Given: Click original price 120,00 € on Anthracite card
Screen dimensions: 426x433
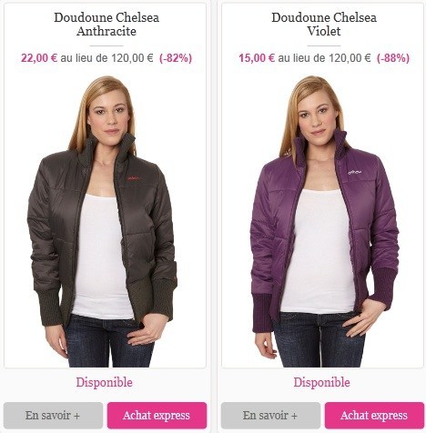Looking at the screenshot, I should 132,57.
